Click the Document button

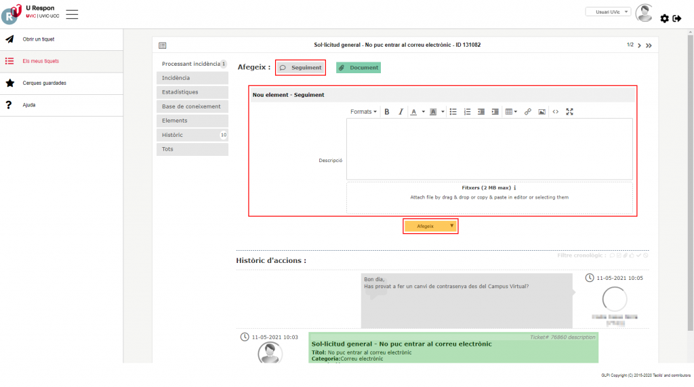pyautogui.click(x=359, y=68)
